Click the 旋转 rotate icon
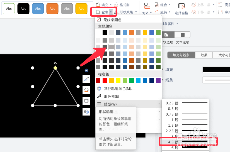The width and height of the screenshot is (230, 152). [157, 12]
